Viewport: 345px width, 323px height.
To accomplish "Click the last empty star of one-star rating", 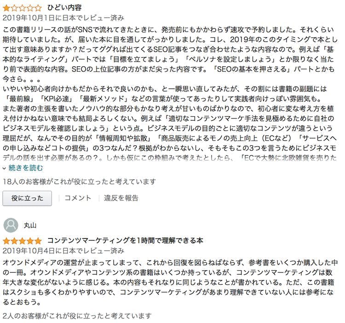I will click(x=37, y=8).
